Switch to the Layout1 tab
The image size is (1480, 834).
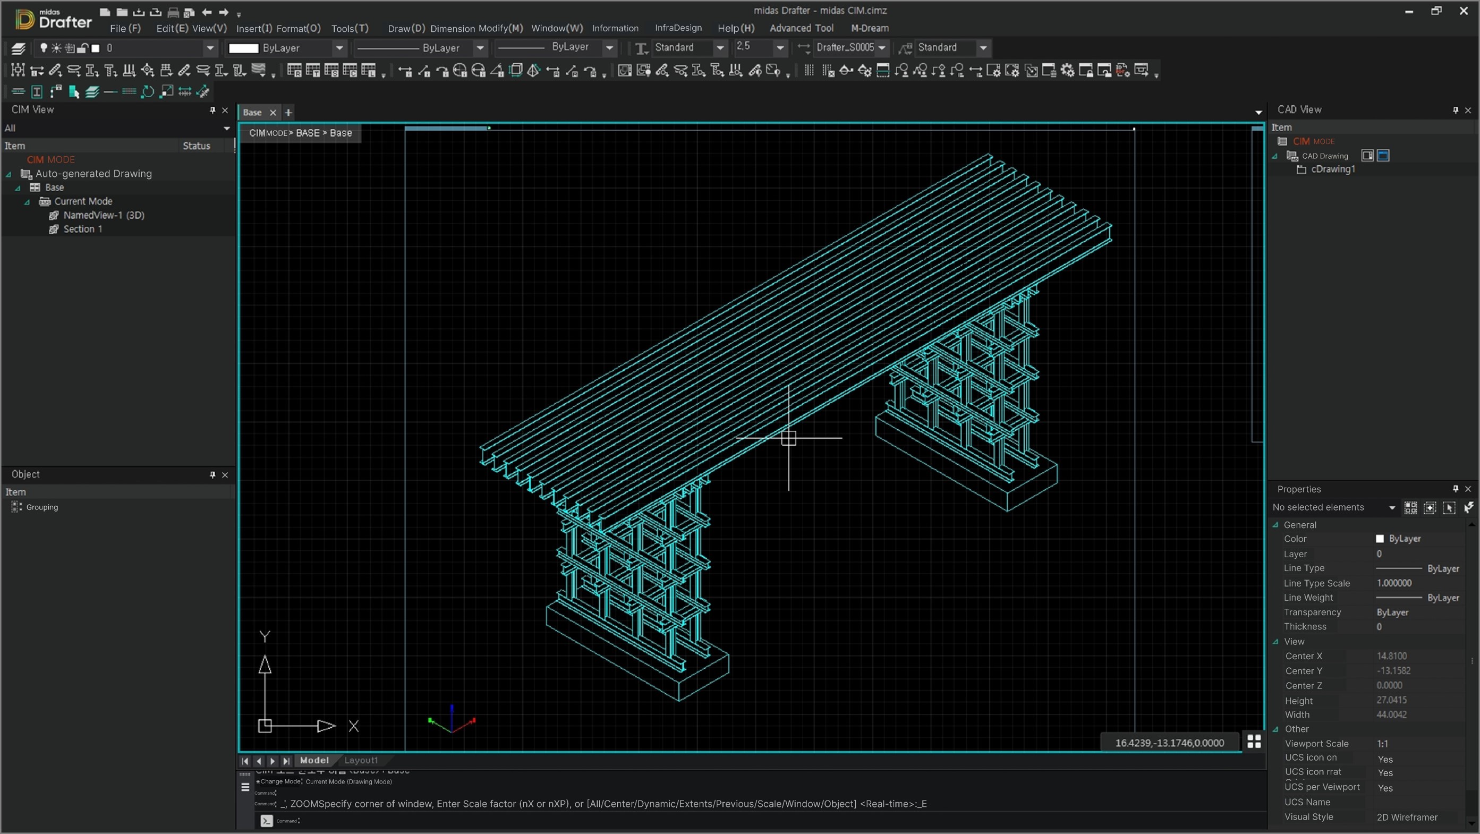click(x=360, y=760)
